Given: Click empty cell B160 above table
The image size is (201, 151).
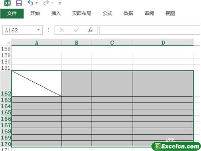Looking at the screenshot, I should click(77, 61).
